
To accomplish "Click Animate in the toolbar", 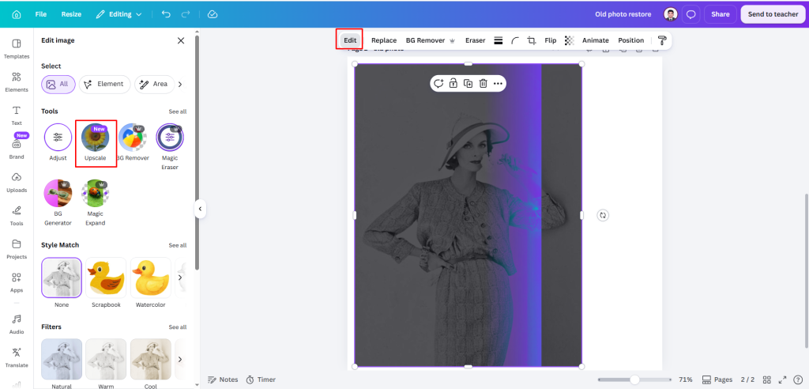I will click(x=596, y=40).
